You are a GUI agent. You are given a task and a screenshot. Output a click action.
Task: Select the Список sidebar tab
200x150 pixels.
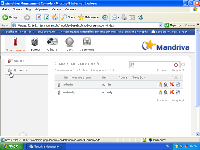tap(26, 61)
